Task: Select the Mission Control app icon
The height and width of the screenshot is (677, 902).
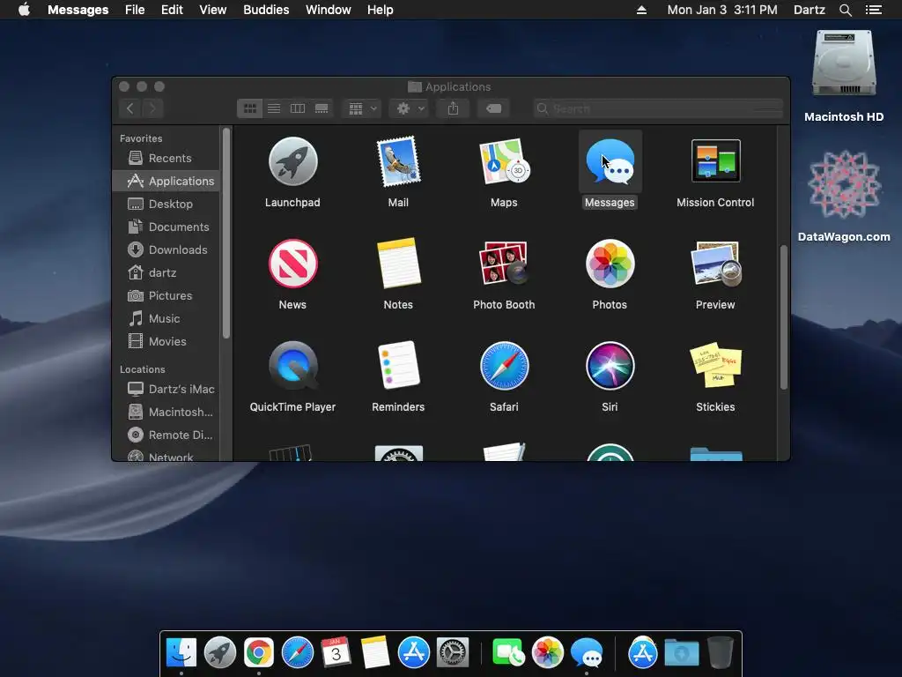Action: click(715, 161)
